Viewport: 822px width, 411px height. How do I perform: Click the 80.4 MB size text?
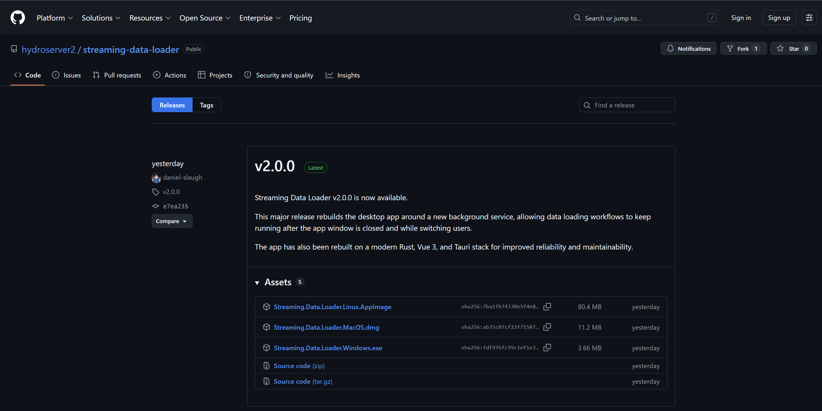click(x=589, y=307)
